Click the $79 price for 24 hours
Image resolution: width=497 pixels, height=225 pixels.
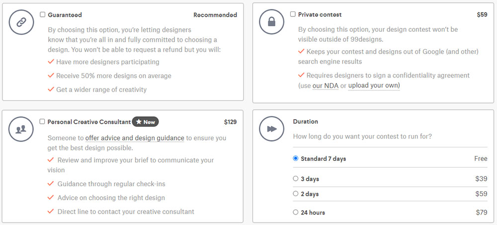[x=482, y=212]
